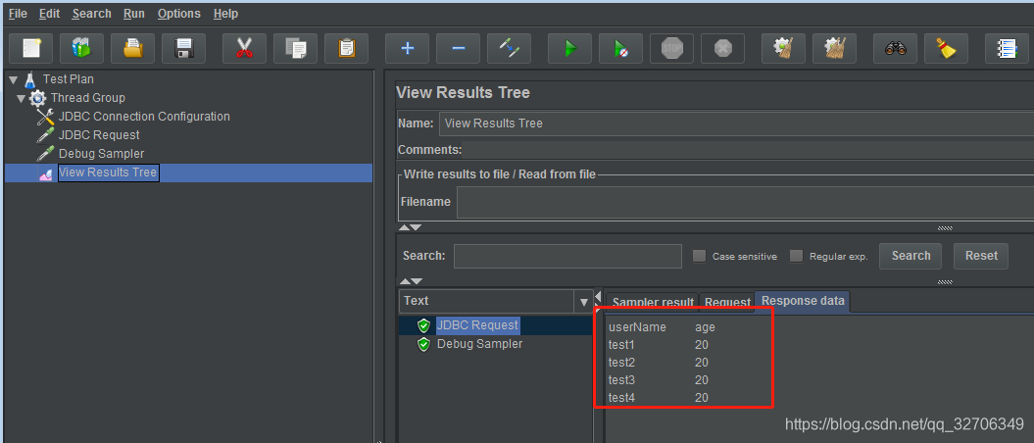Click the split pane arrows above Search
Image resolution: width=1034 pixels, height=443 pixels.
(x=411, y=227)
